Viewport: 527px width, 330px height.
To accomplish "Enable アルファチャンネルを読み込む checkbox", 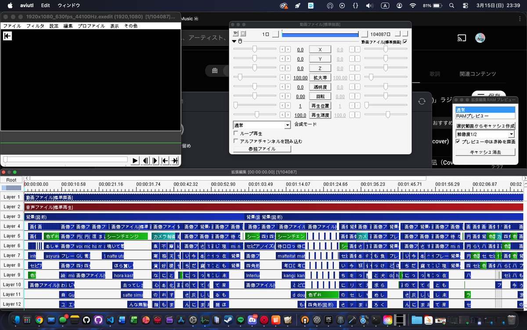I will 236,141.
